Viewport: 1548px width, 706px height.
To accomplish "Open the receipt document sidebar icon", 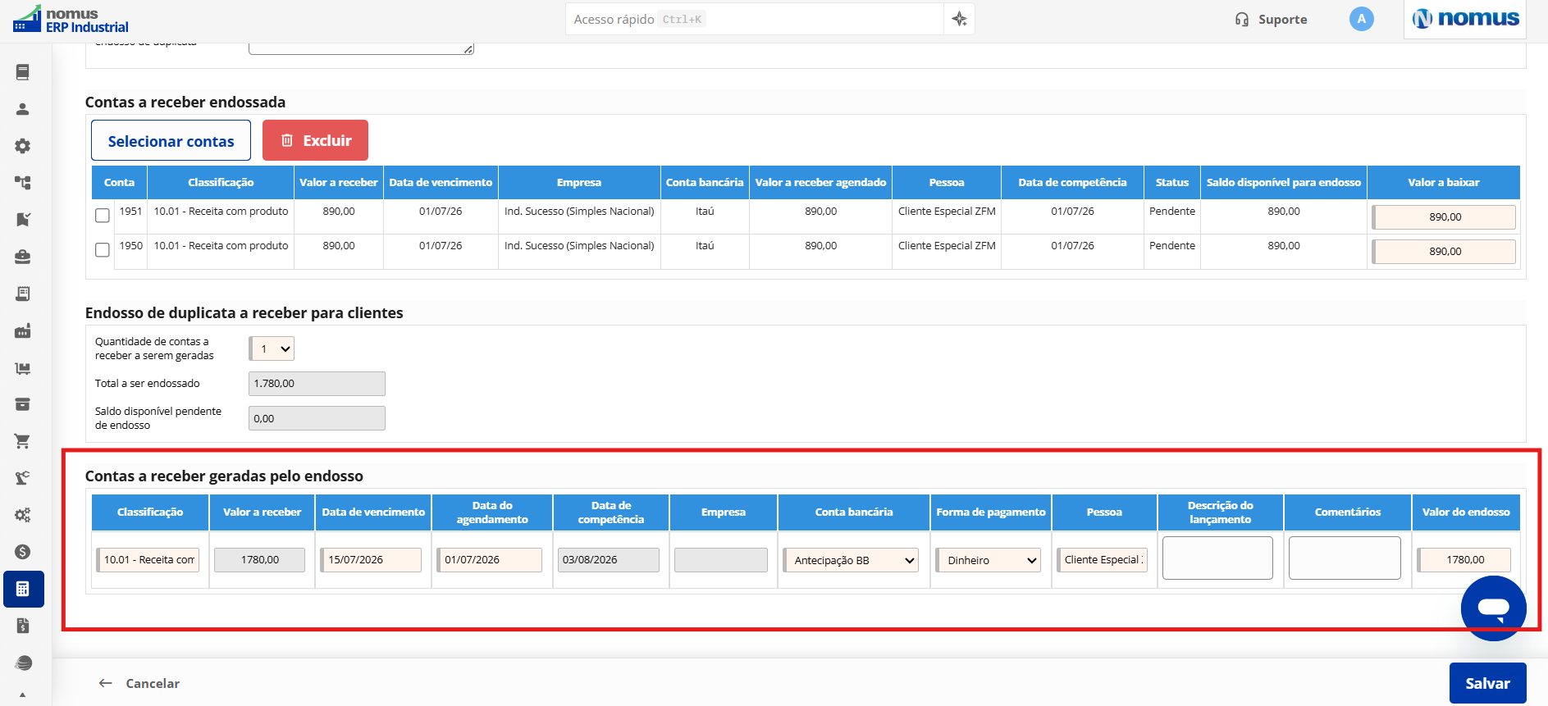I will click(23, 294).
